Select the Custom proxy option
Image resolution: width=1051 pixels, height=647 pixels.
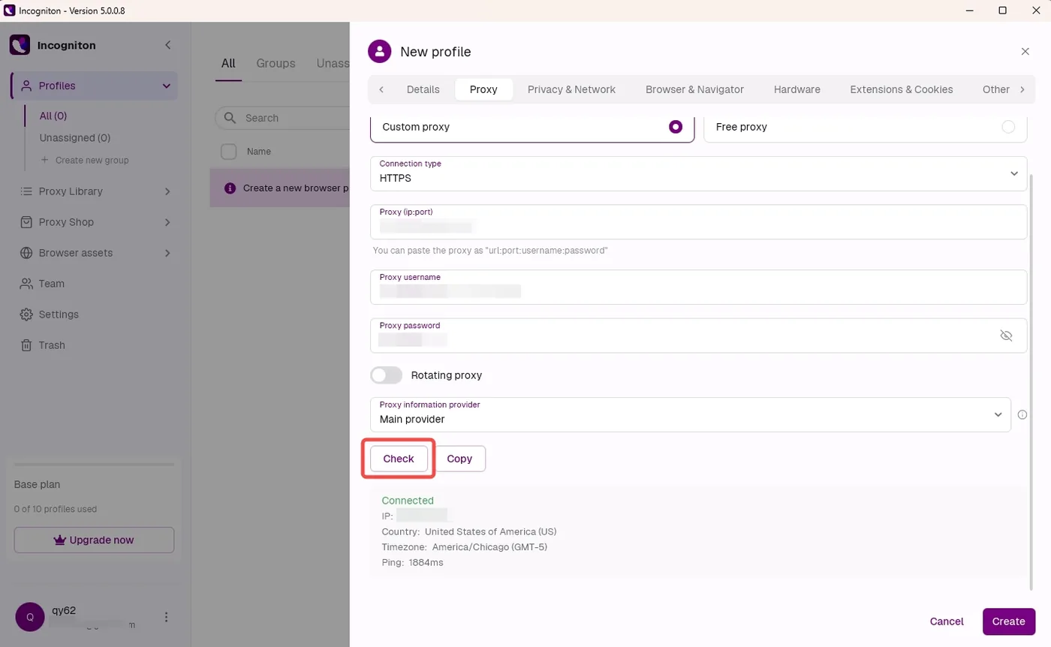(x=532, y=127)
